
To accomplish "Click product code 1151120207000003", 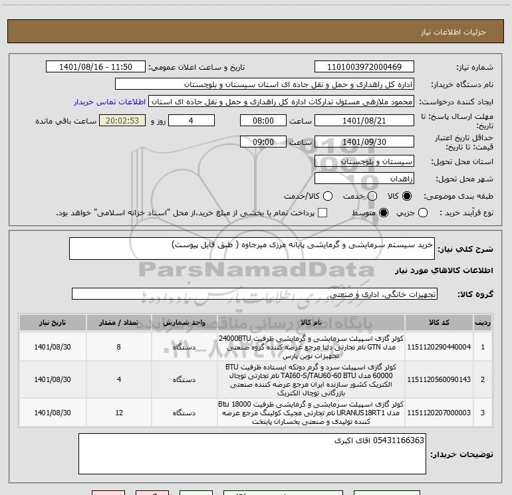I will [439, 413].
